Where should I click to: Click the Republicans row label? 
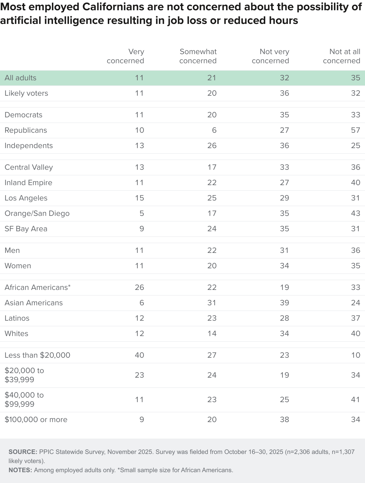26,130
